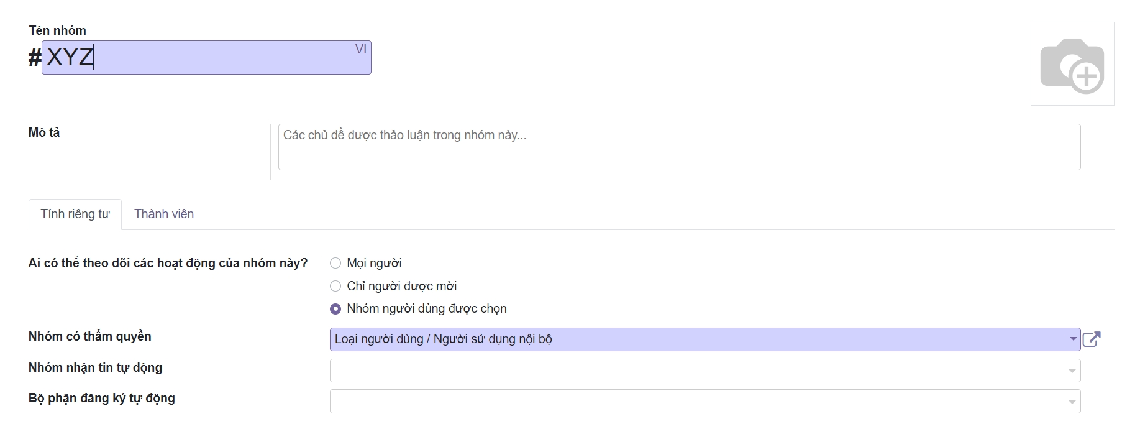The image size is (1140, 429).
Task: Click the 'Ai có thể theo dõi' question label
Action: 168,263
